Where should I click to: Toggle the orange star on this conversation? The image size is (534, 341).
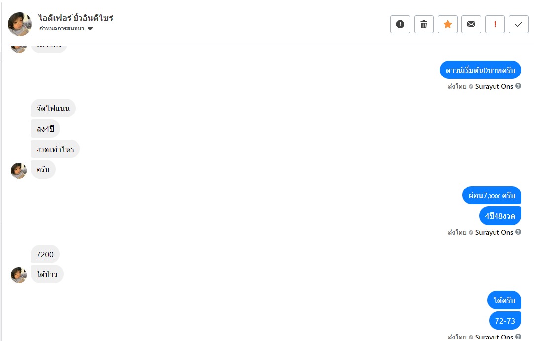pos(448,24)
